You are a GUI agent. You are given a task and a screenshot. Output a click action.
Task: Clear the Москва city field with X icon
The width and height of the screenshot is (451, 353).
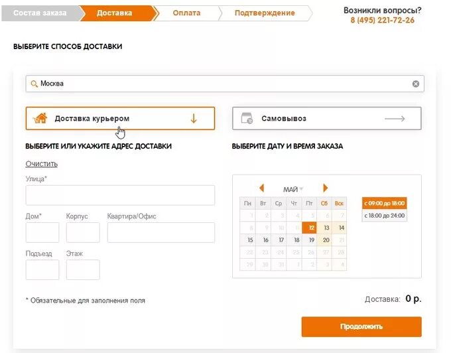click(x=416, y=84)
